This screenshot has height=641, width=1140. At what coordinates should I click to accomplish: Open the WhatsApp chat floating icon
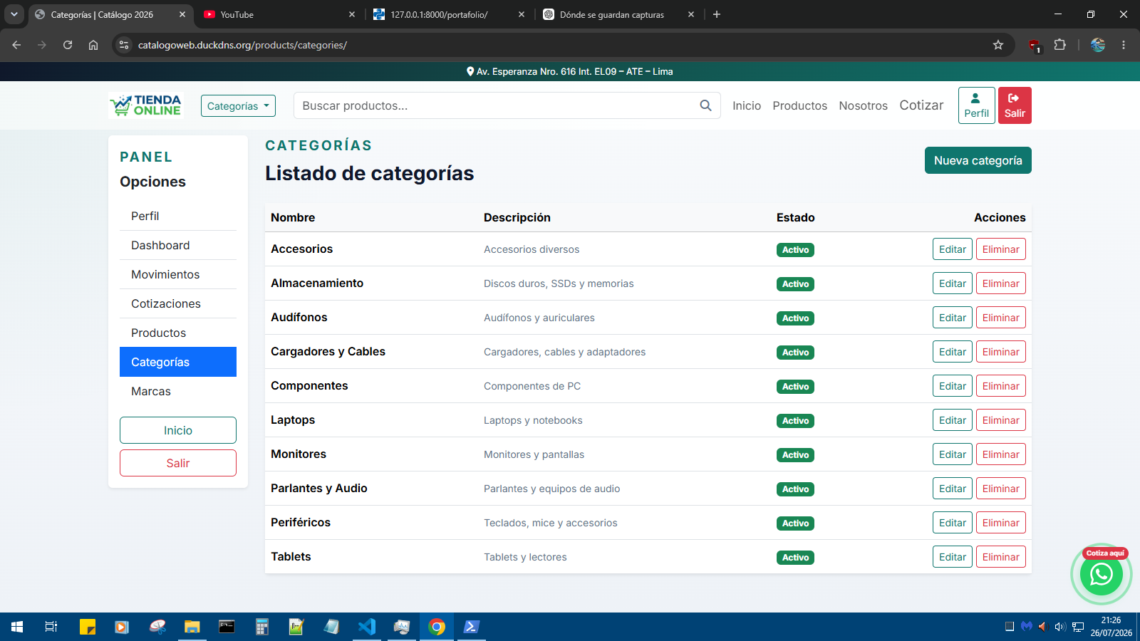[1101, 574]
